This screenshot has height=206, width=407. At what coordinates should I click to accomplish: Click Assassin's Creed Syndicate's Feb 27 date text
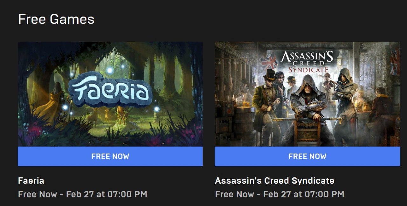pos(280,194)
